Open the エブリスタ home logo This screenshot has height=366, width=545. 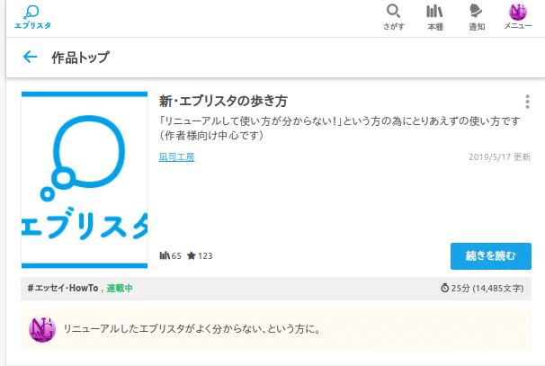32,17
